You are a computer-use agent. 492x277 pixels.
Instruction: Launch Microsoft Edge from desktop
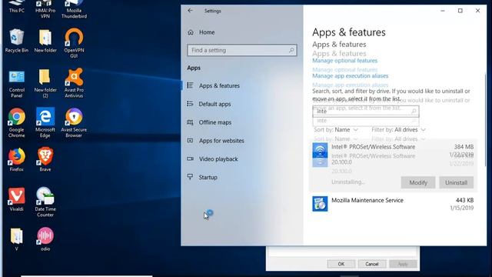[45, 123]
